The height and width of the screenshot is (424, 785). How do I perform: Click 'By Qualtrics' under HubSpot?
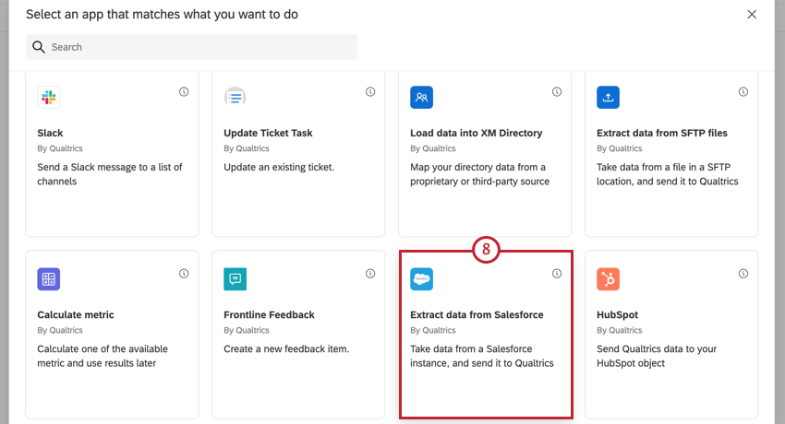pyautogui.click(x=620, y=330)
